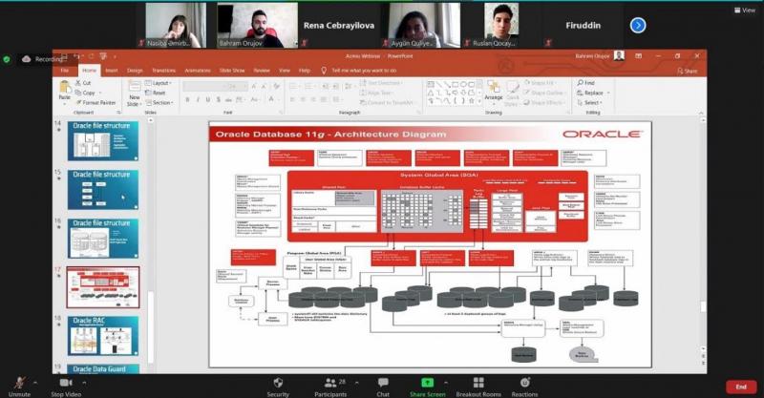Open the Layout dropdown

coord(159,83)
